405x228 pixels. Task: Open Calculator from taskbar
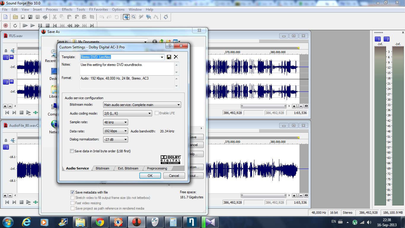coord(173,222)
